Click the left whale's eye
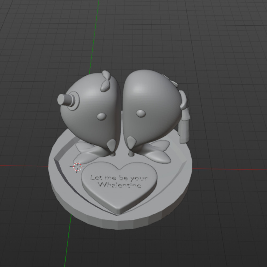Viewport: 267px width, 267px height. [x=101, y=116]
